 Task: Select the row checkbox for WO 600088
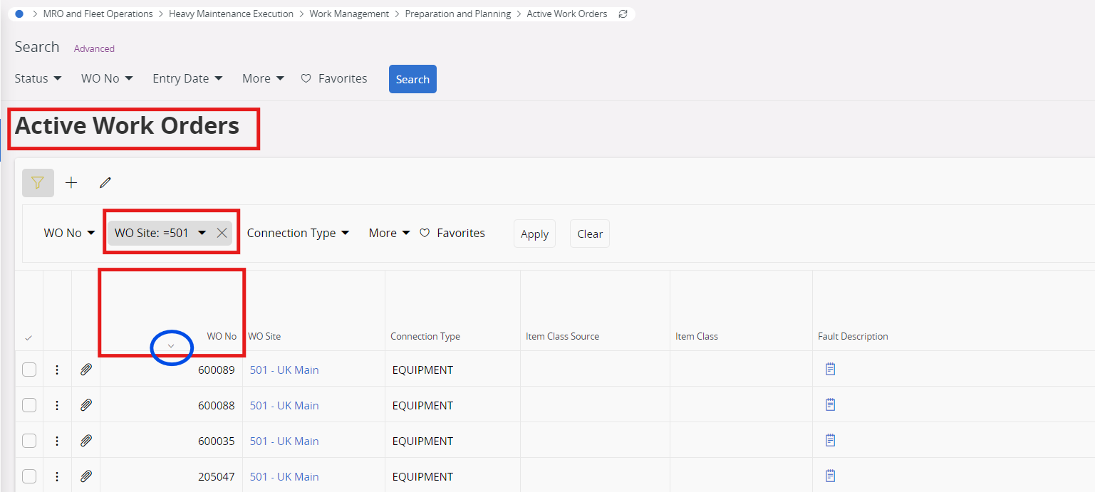point(29,405)
